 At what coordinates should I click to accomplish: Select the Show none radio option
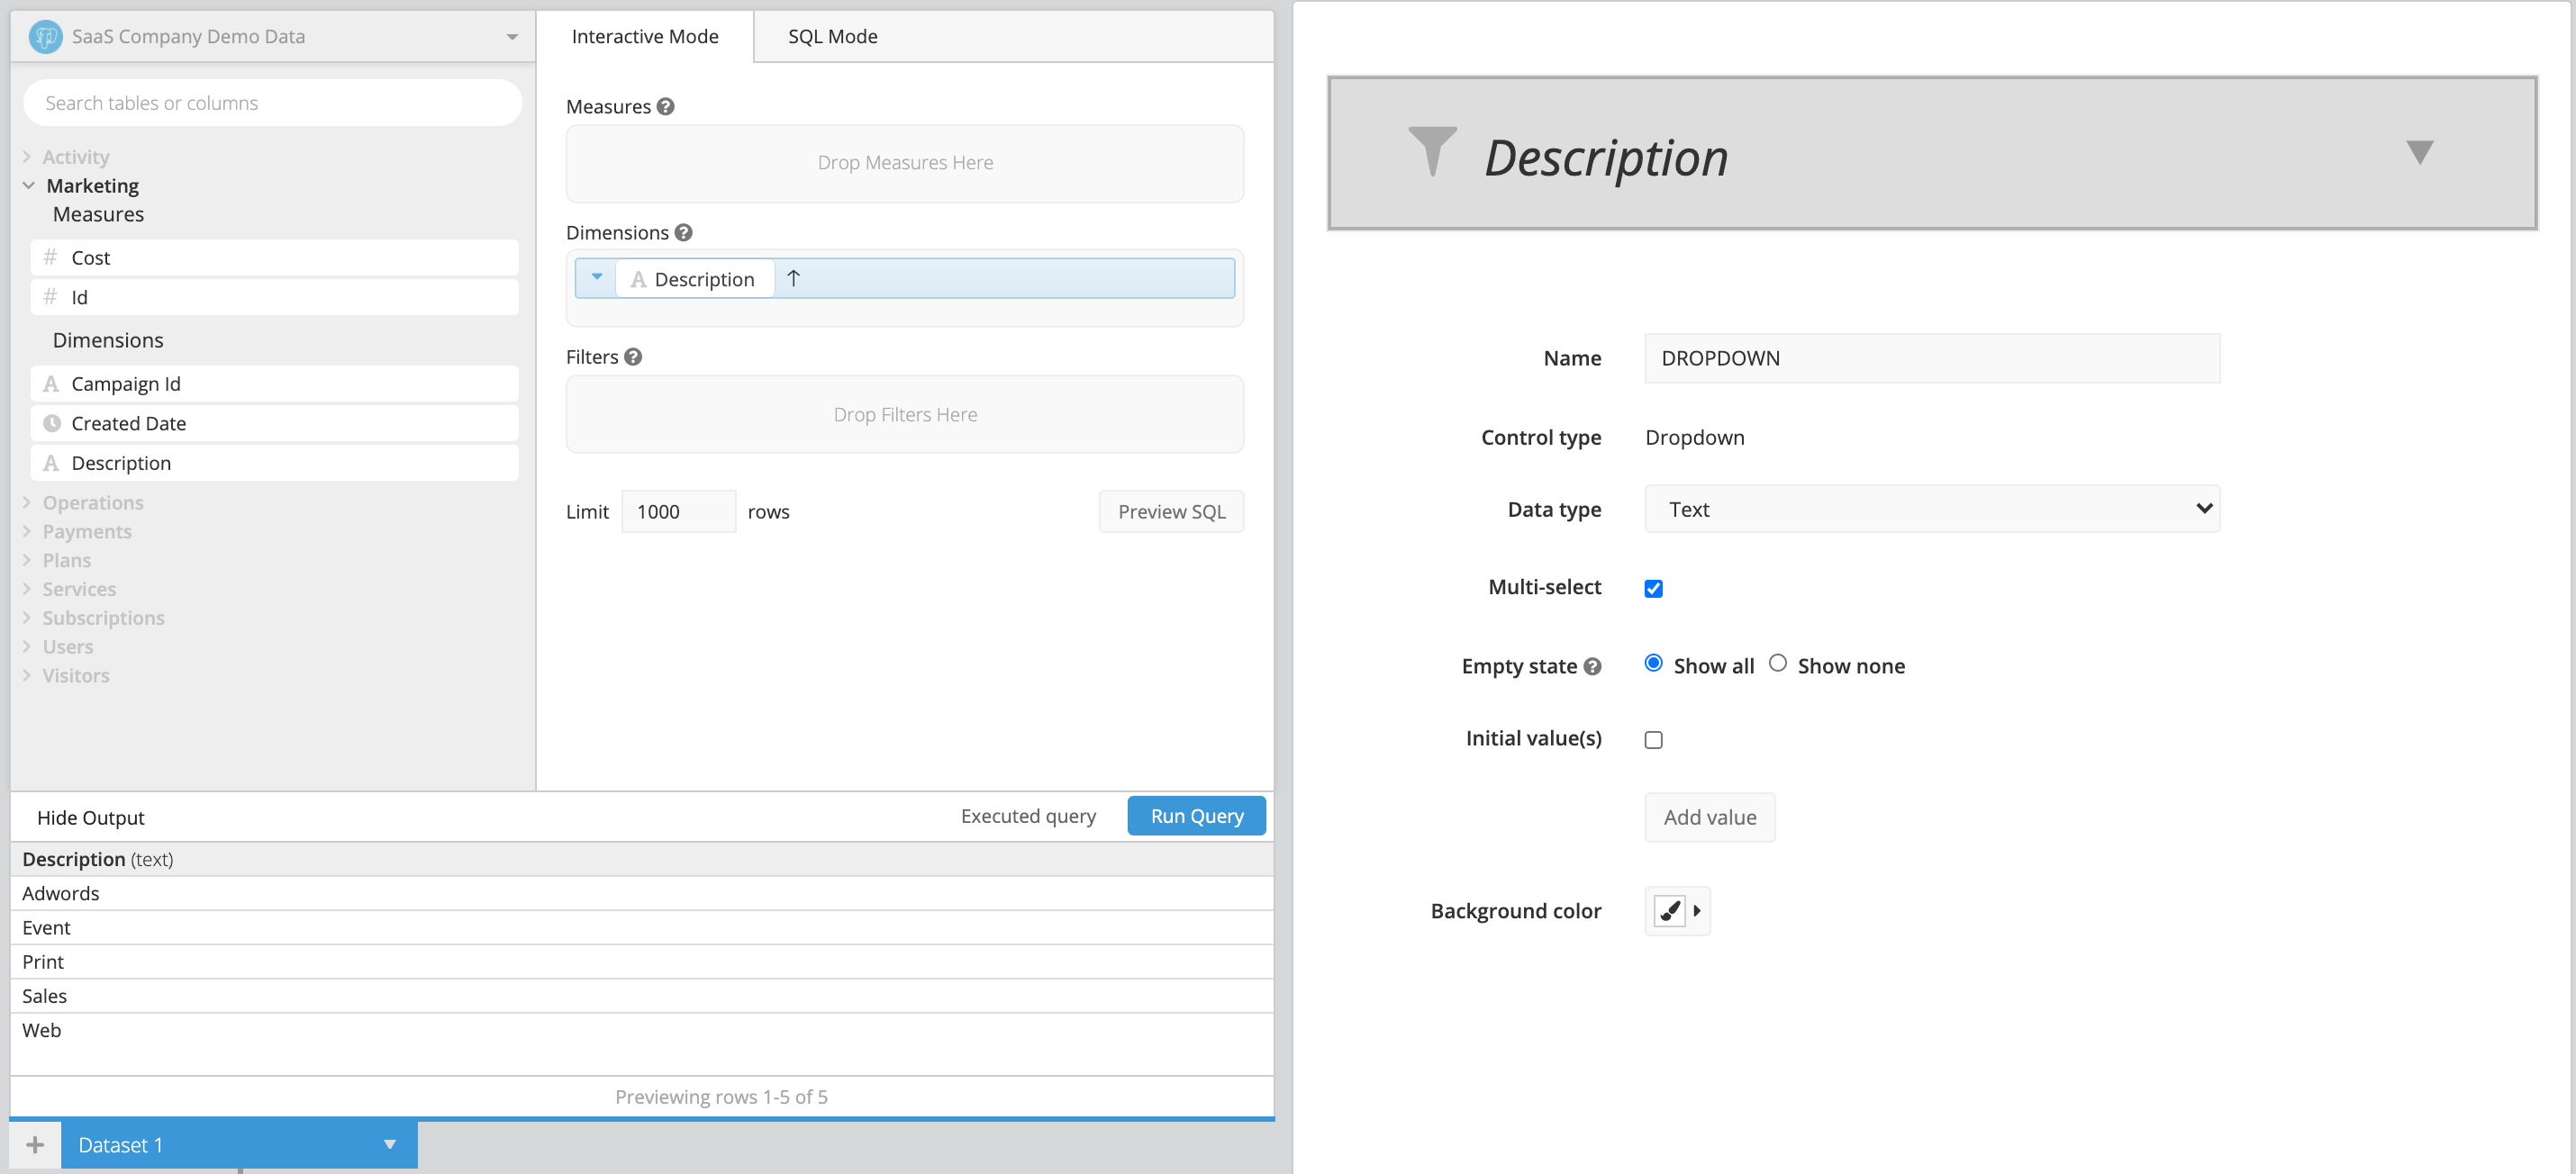[1778, 664]
